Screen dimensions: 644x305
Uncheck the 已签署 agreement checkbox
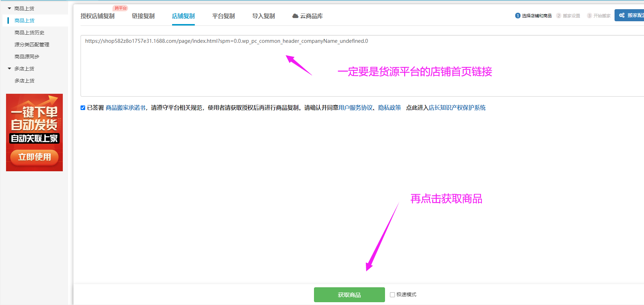83,108
